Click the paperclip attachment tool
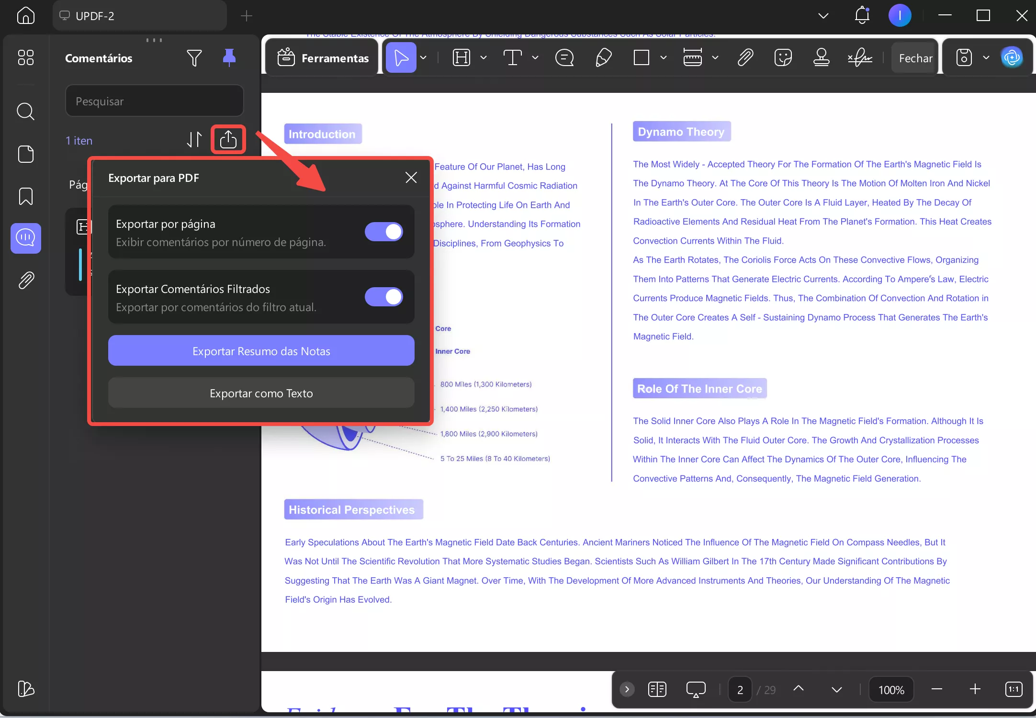 pyautogui.click(x=745, y=57)
